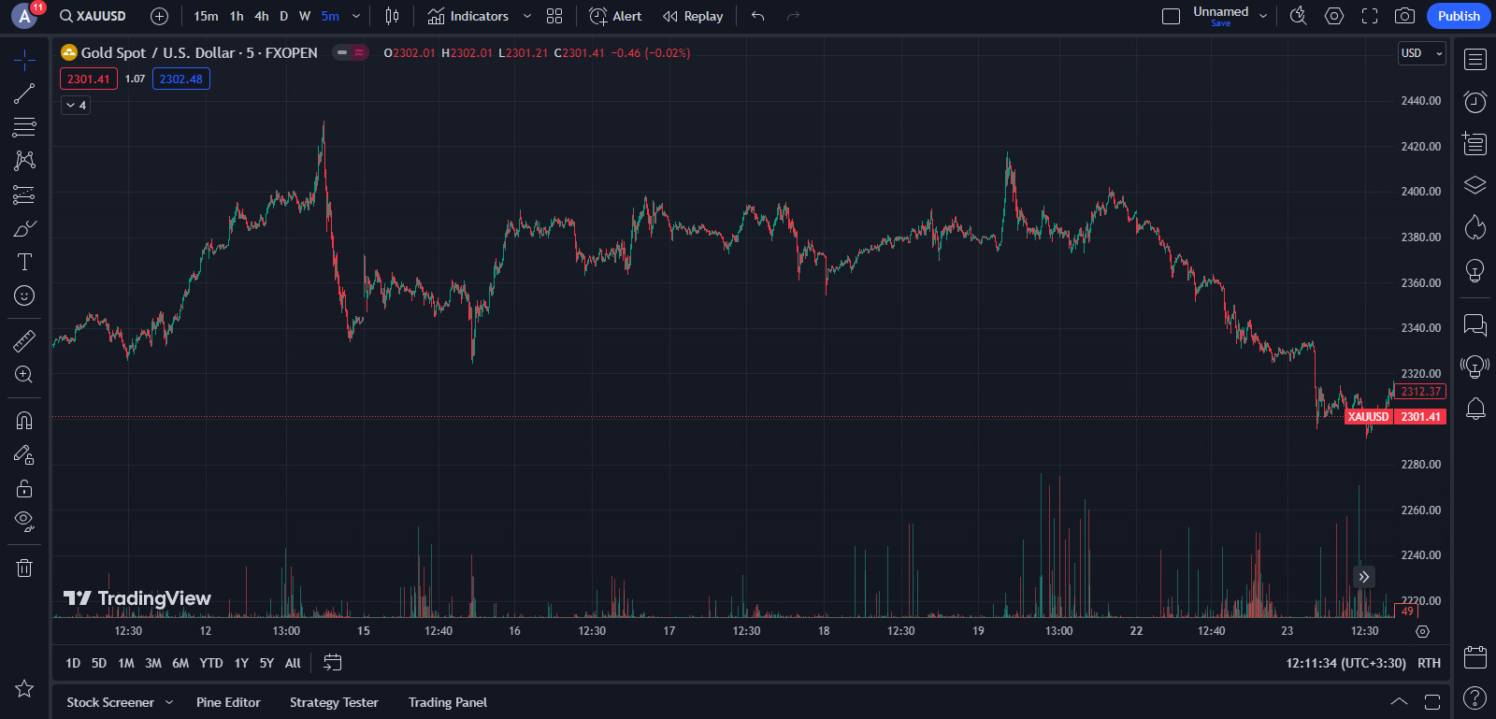Publish the chart idea
The height and width of the screenshot is (719, 1496).
point(1459,16)
